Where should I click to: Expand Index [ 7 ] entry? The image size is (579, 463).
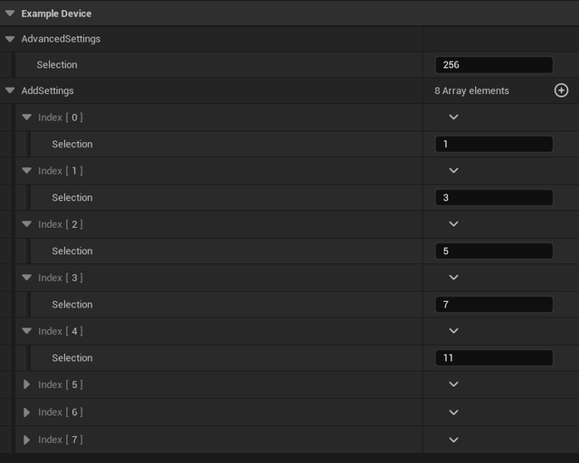[27, 439]
